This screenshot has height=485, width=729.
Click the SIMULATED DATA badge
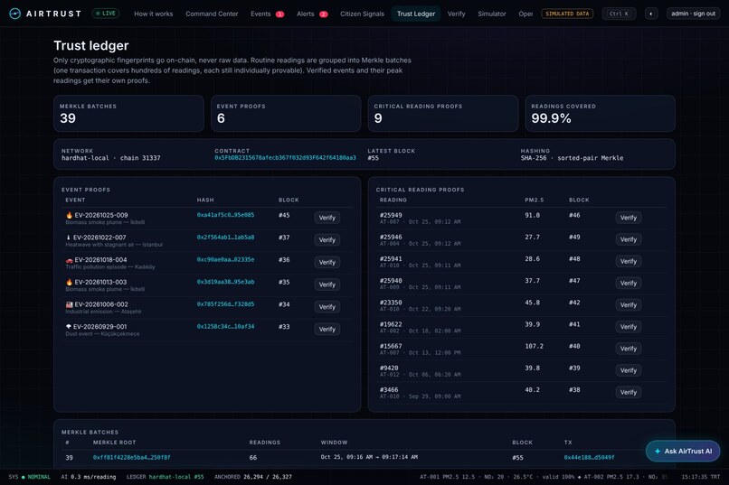[x=567, y=14]
